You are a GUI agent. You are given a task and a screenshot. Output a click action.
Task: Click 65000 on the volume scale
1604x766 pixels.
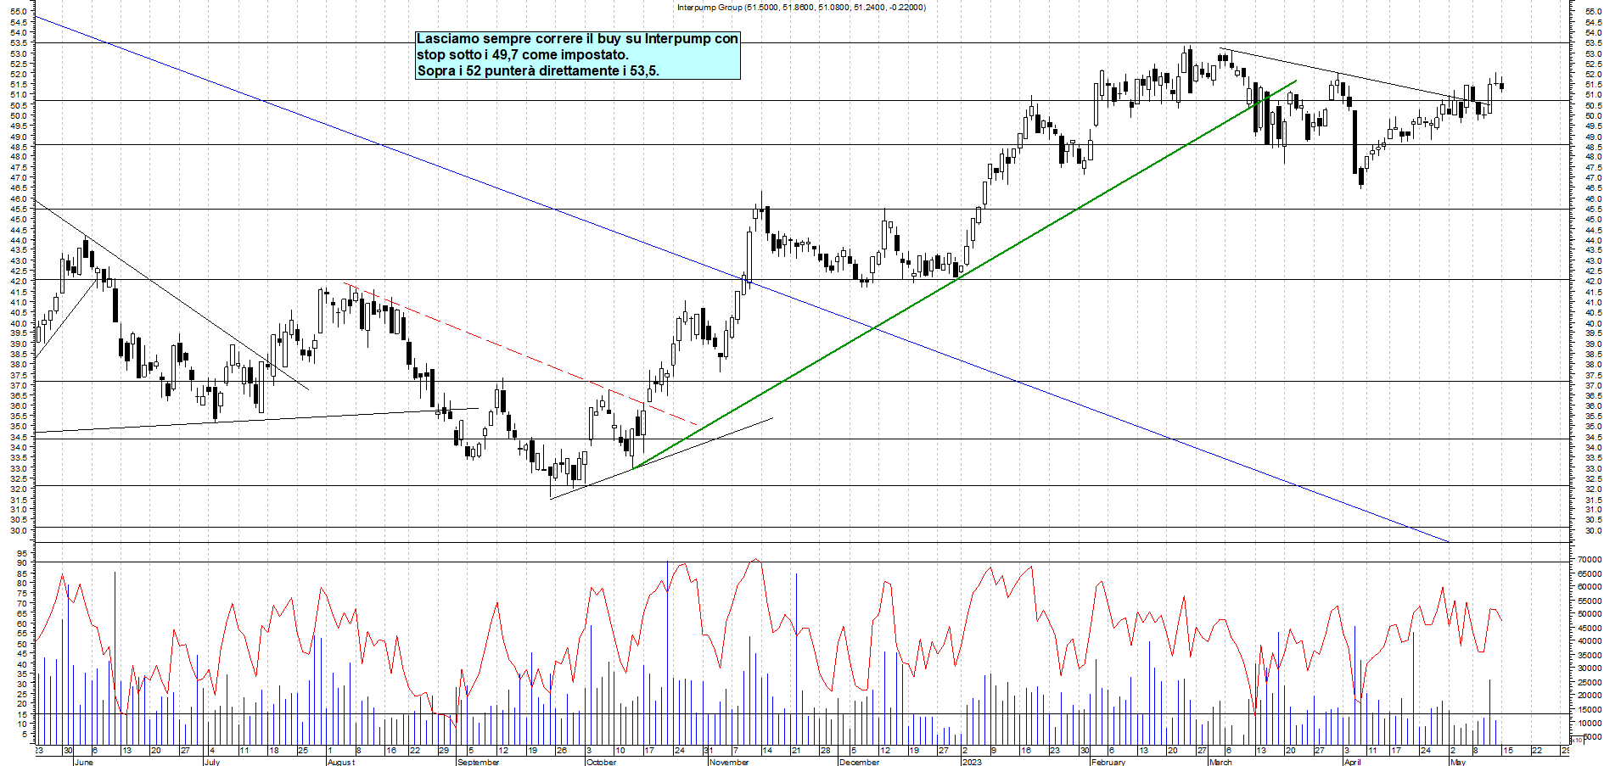(x=1590, y=574)
